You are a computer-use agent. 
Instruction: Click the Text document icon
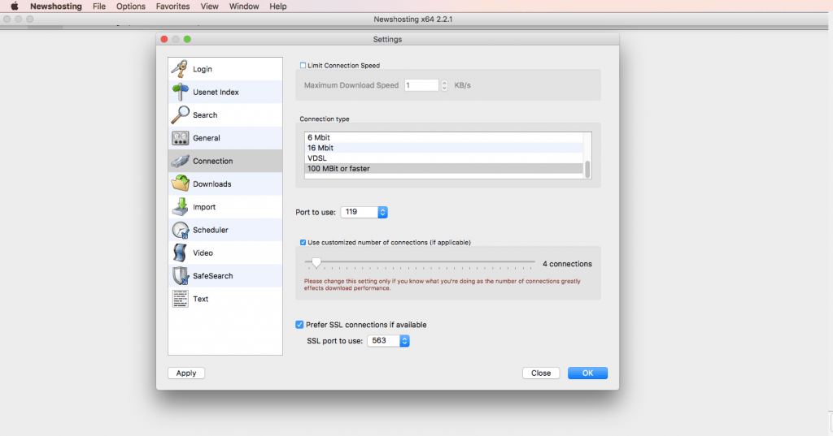pyautogui.click(x=180, y=299)
